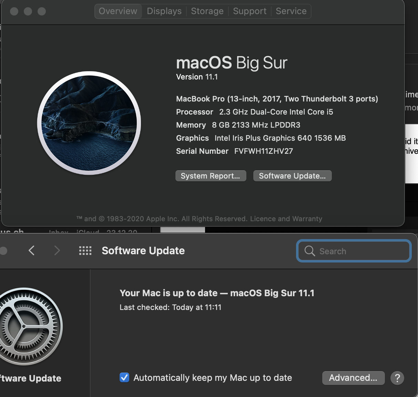Toggle Automatically keep my Mac up to date

click(x=124, y=377)
